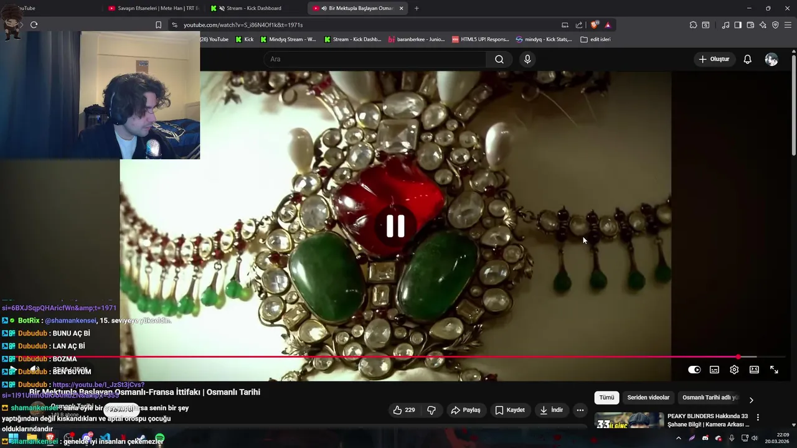Image resolution: width=797 pixels, height=448 pixels.
Task: Switch to Stream - Kick Dashboard tab
Action: pyautogui.click(x=255, y=8)
